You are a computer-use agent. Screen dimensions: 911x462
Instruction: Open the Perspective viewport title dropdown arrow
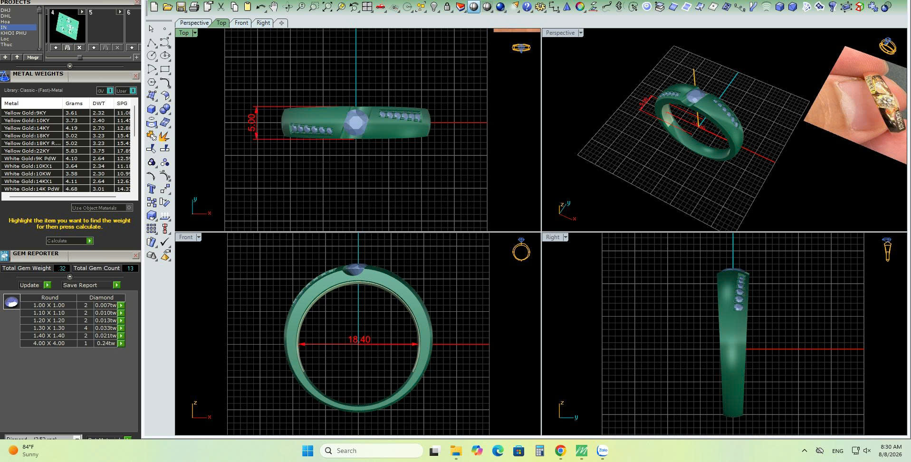click(580, 33)
